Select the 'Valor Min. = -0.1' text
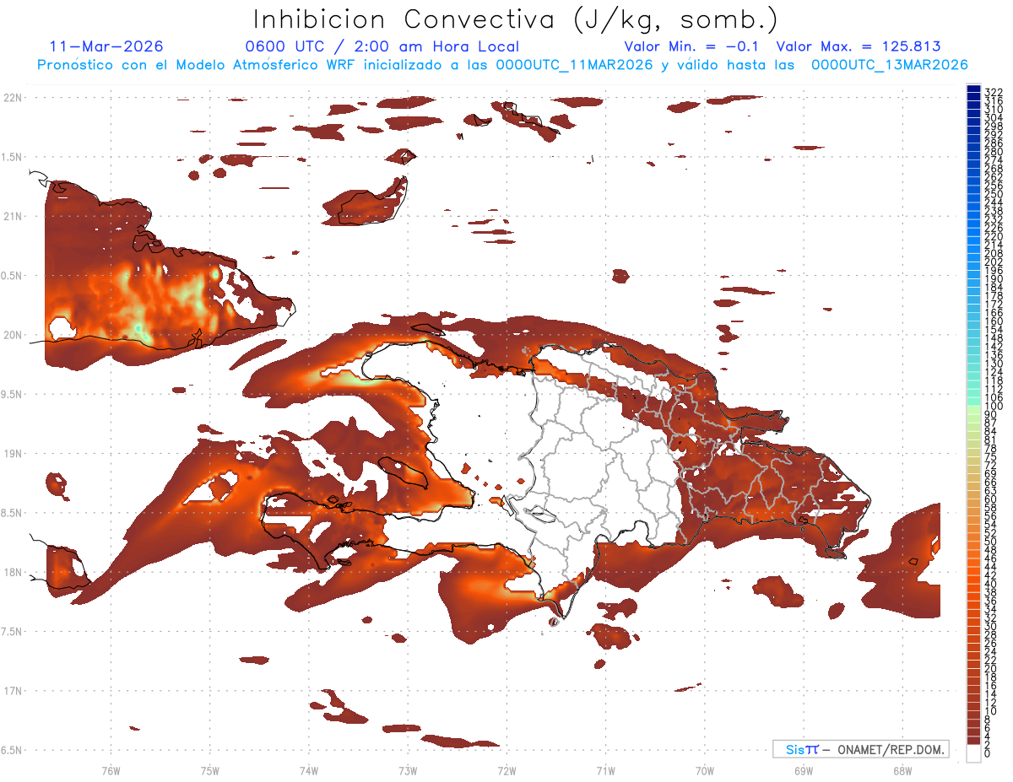 point(693,46)
